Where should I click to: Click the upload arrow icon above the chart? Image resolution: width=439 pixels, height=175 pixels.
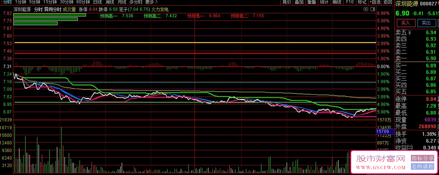[366, 9]
